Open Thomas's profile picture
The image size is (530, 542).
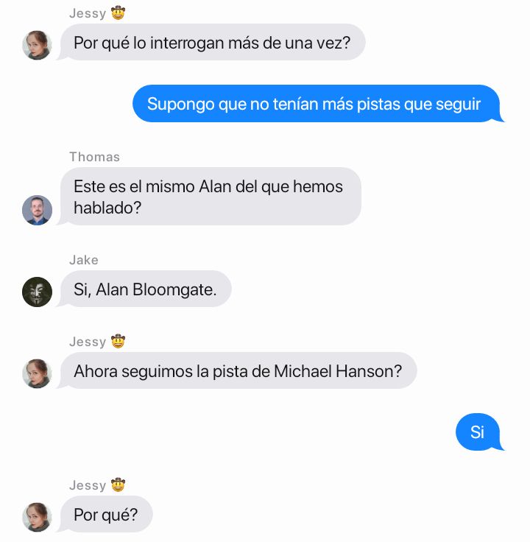[37, 210]
